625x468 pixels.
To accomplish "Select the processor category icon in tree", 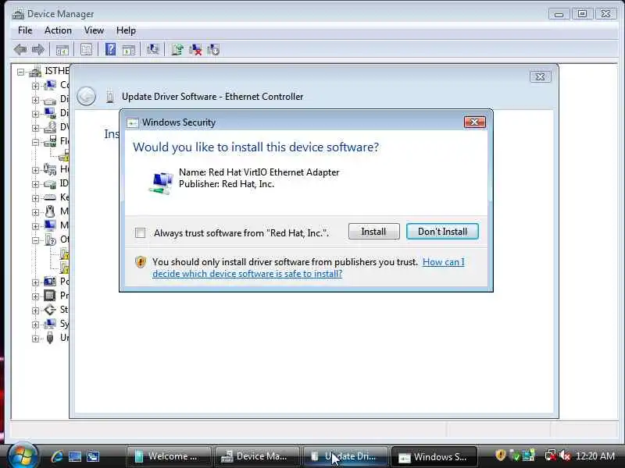I will coord(50,296).
